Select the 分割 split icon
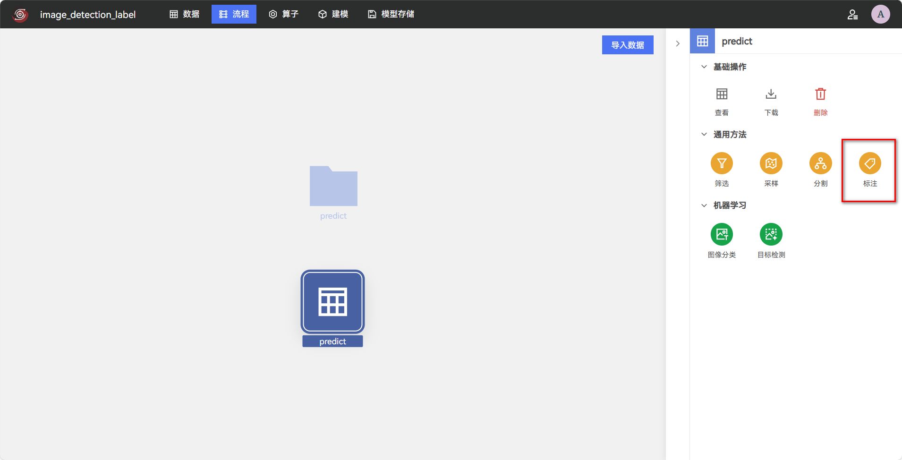The image size is (902, 460). [821, 163]
